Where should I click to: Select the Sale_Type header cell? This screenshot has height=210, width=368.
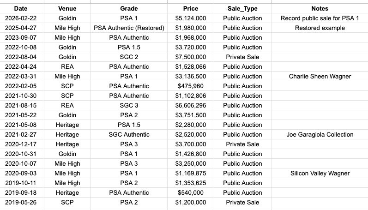[242, 8]
